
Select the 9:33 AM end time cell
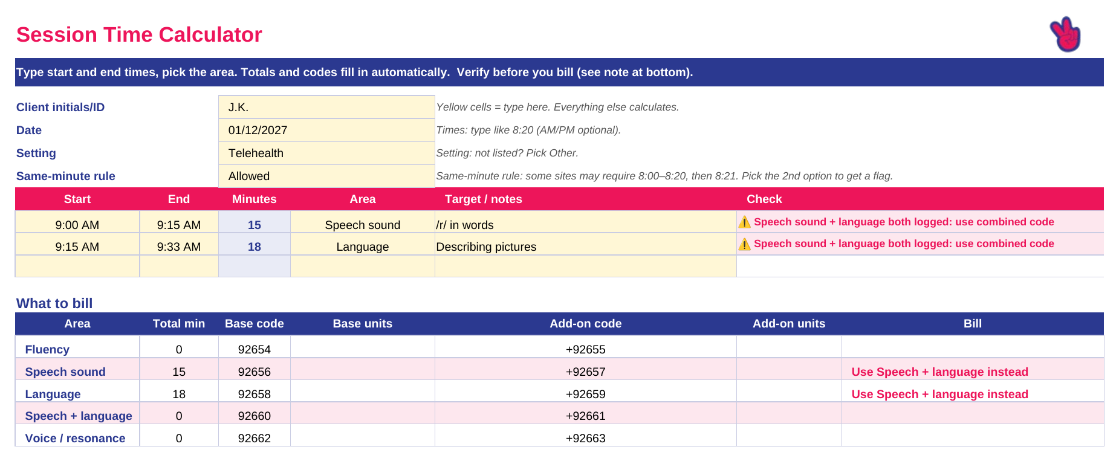coord(179,244)
